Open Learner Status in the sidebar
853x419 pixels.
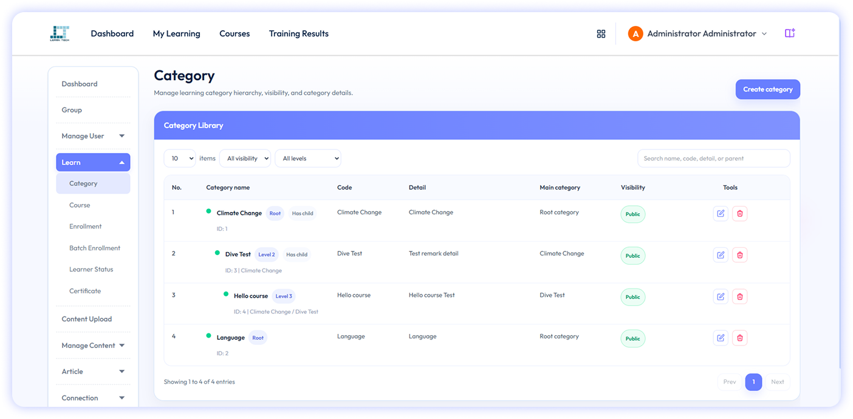(91, 270)
